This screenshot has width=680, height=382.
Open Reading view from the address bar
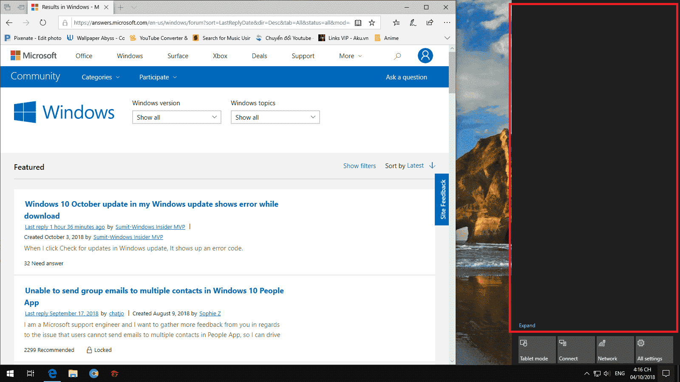(358, 22)
